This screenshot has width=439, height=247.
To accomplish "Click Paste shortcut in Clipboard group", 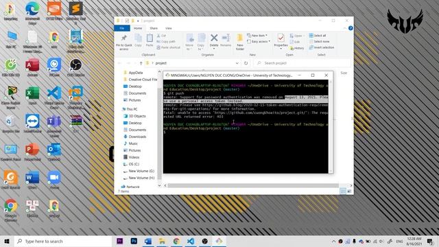I will click(168, 47).
